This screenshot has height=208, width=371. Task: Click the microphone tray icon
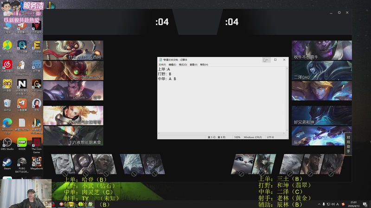point(324,204)
